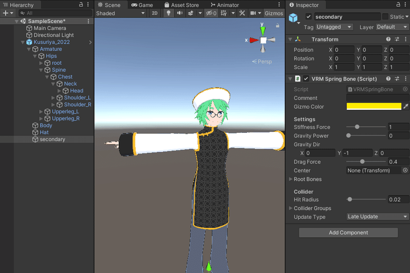Click the Hierarchy search field
This screenshot has height=273, width=410.
[x=56, y=13]
